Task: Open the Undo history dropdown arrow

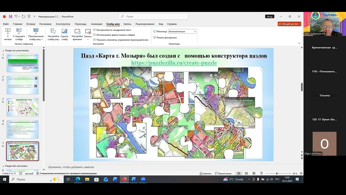Action: (19, 17)
